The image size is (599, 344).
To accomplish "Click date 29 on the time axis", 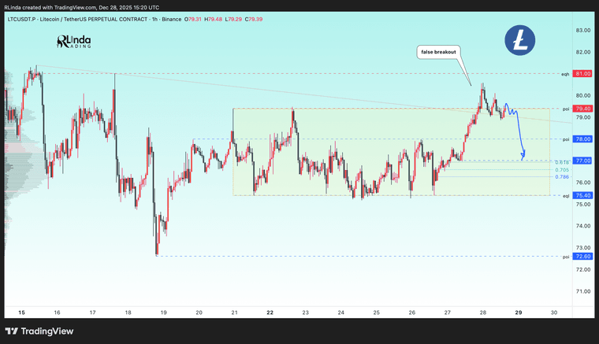I will (519, 313).
